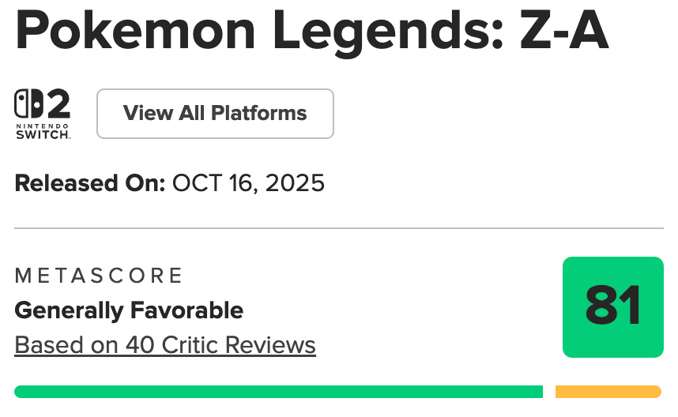
Task: Click the year 2025 in the release date
Action: [x=296, y=183]
